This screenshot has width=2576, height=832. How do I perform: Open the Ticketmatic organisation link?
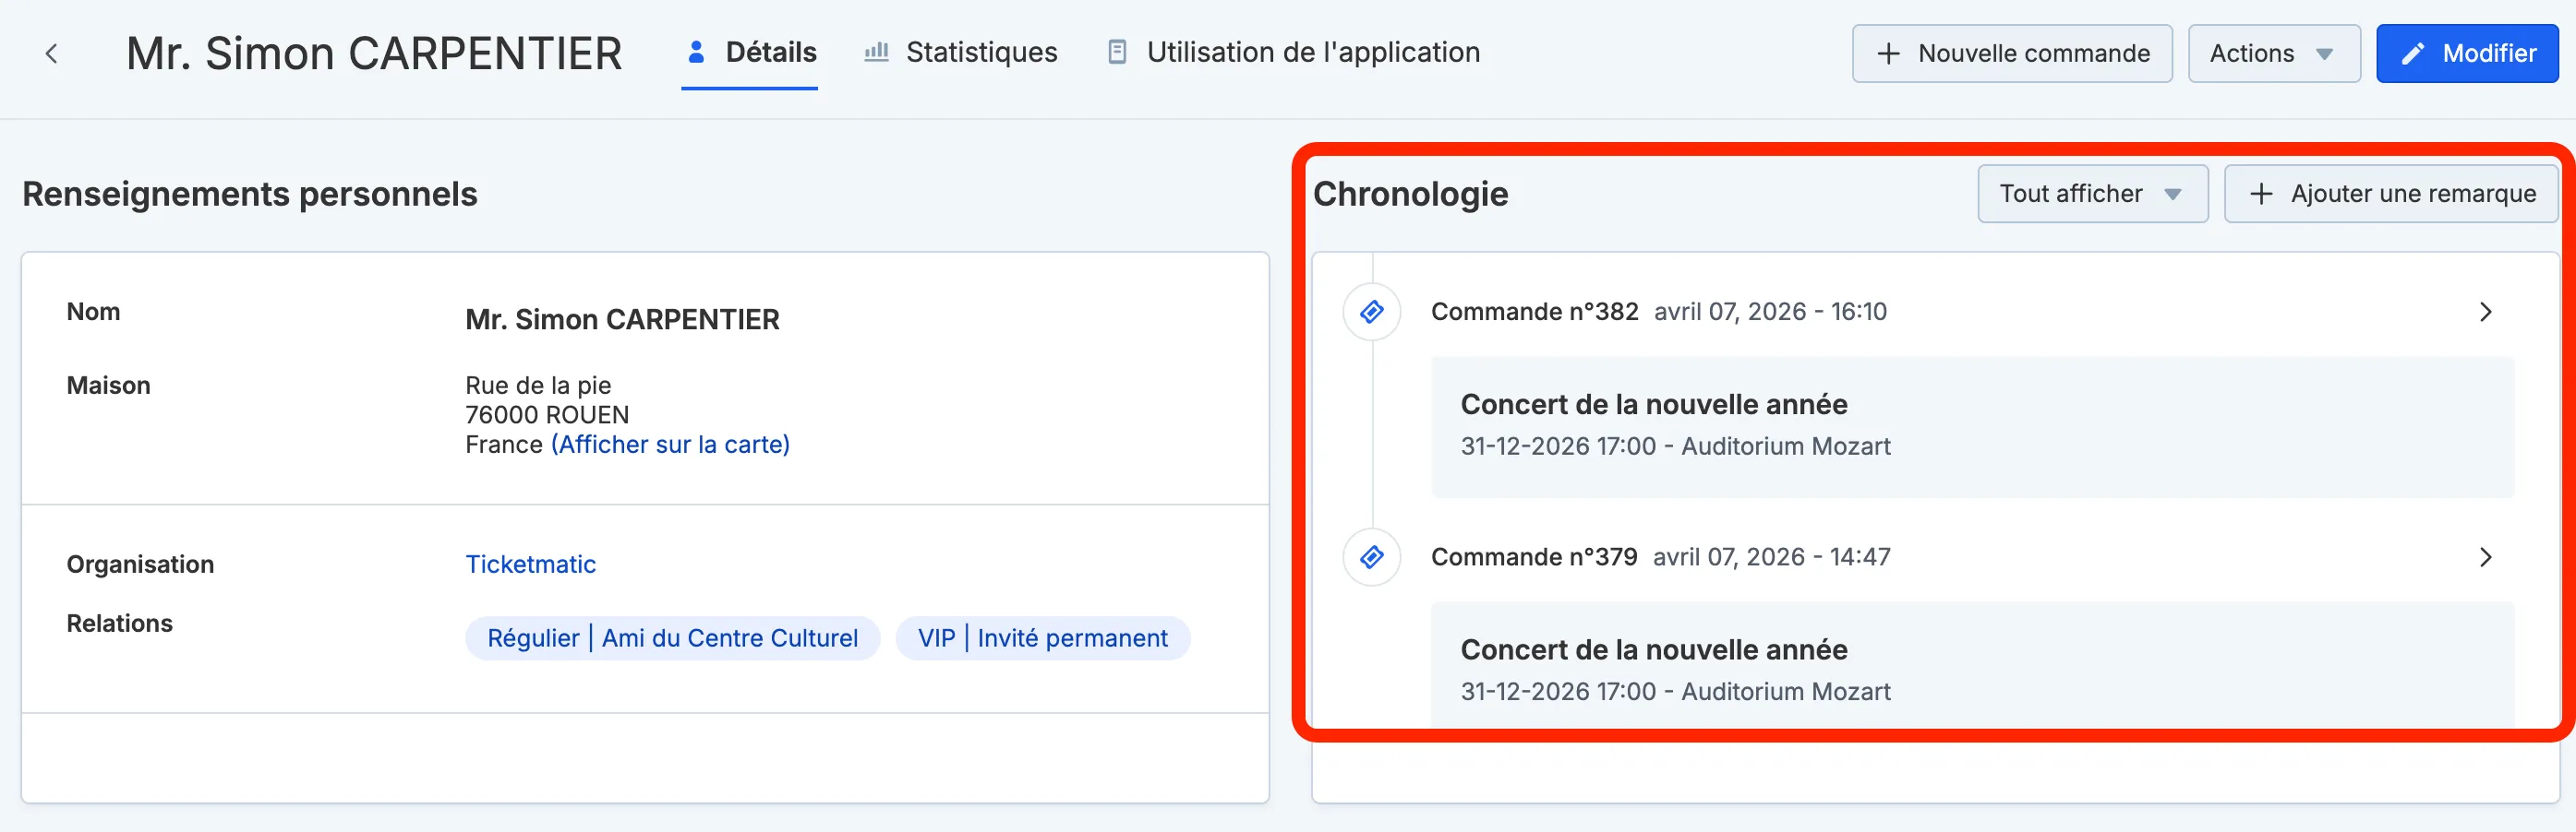[531, 565]
